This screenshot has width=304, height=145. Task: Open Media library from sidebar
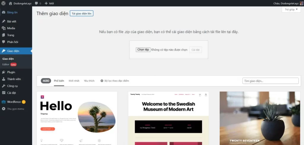pos(11,28)
